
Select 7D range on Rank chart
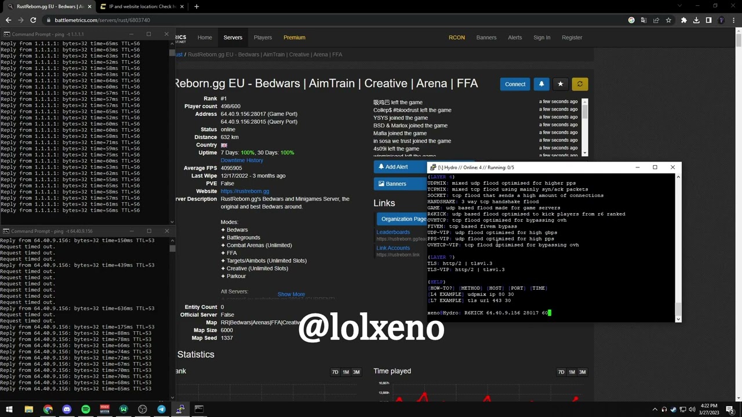pos(334,372)
